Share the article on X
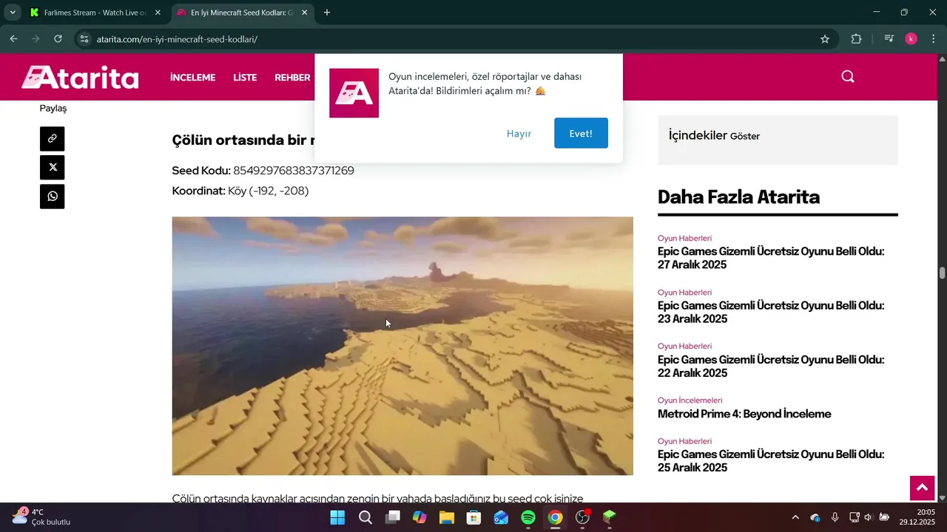The image size is (947, 532). point(52,167)
